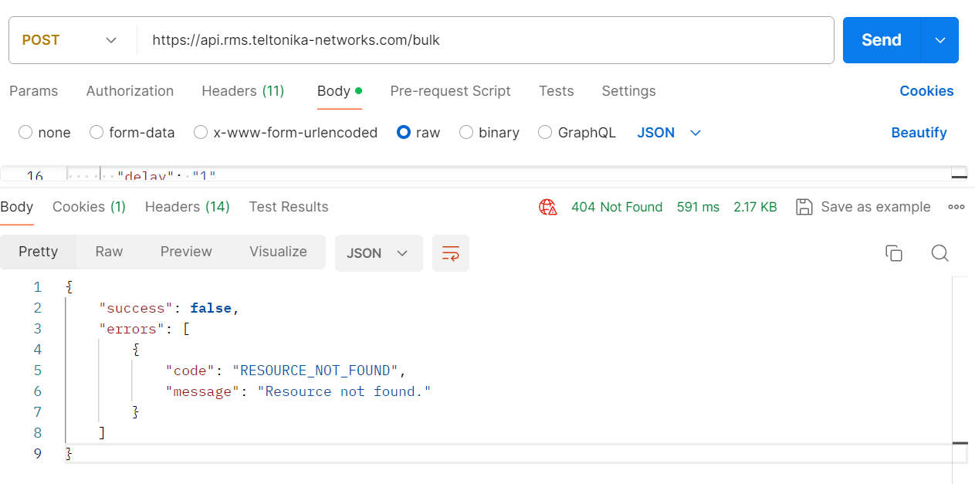Viewport: 975px width, 484px height.
Task: Toggle the word wrap icon
Action: pyautogui.click(x=451, y=253)
